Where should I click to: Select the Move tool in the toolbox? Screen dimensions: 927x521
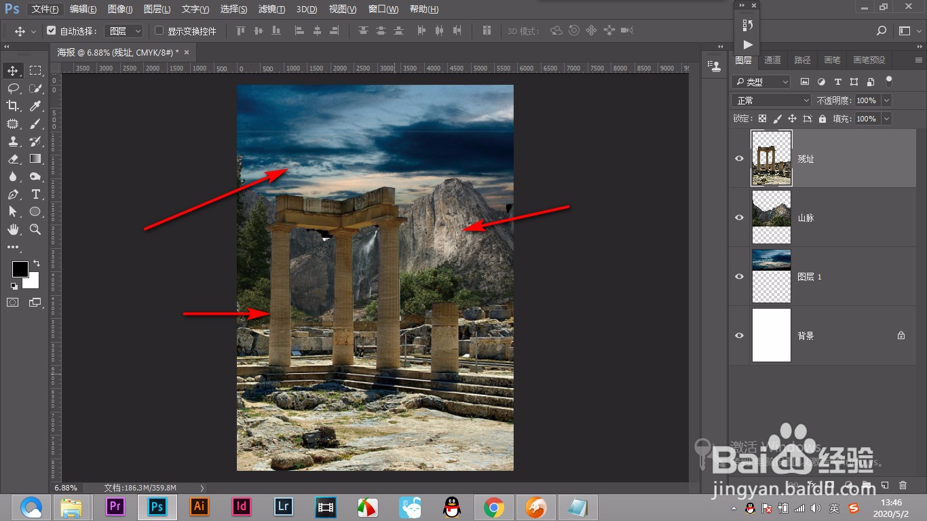pyautogui.click(x=13, y=71)
